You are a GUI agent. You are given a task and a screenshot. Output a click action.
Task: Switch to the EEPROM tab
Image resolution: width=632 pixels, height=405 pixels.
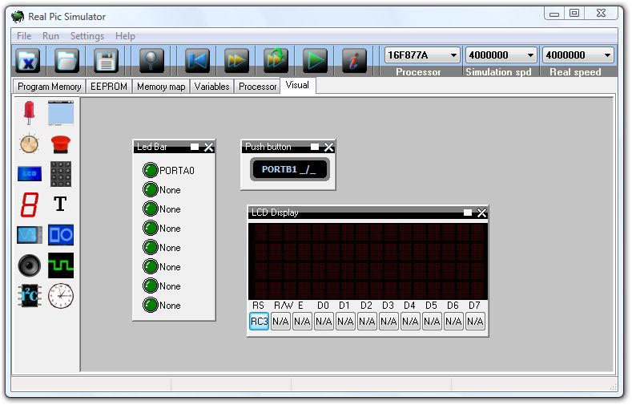pyautogui.click(x=108, y=87)
